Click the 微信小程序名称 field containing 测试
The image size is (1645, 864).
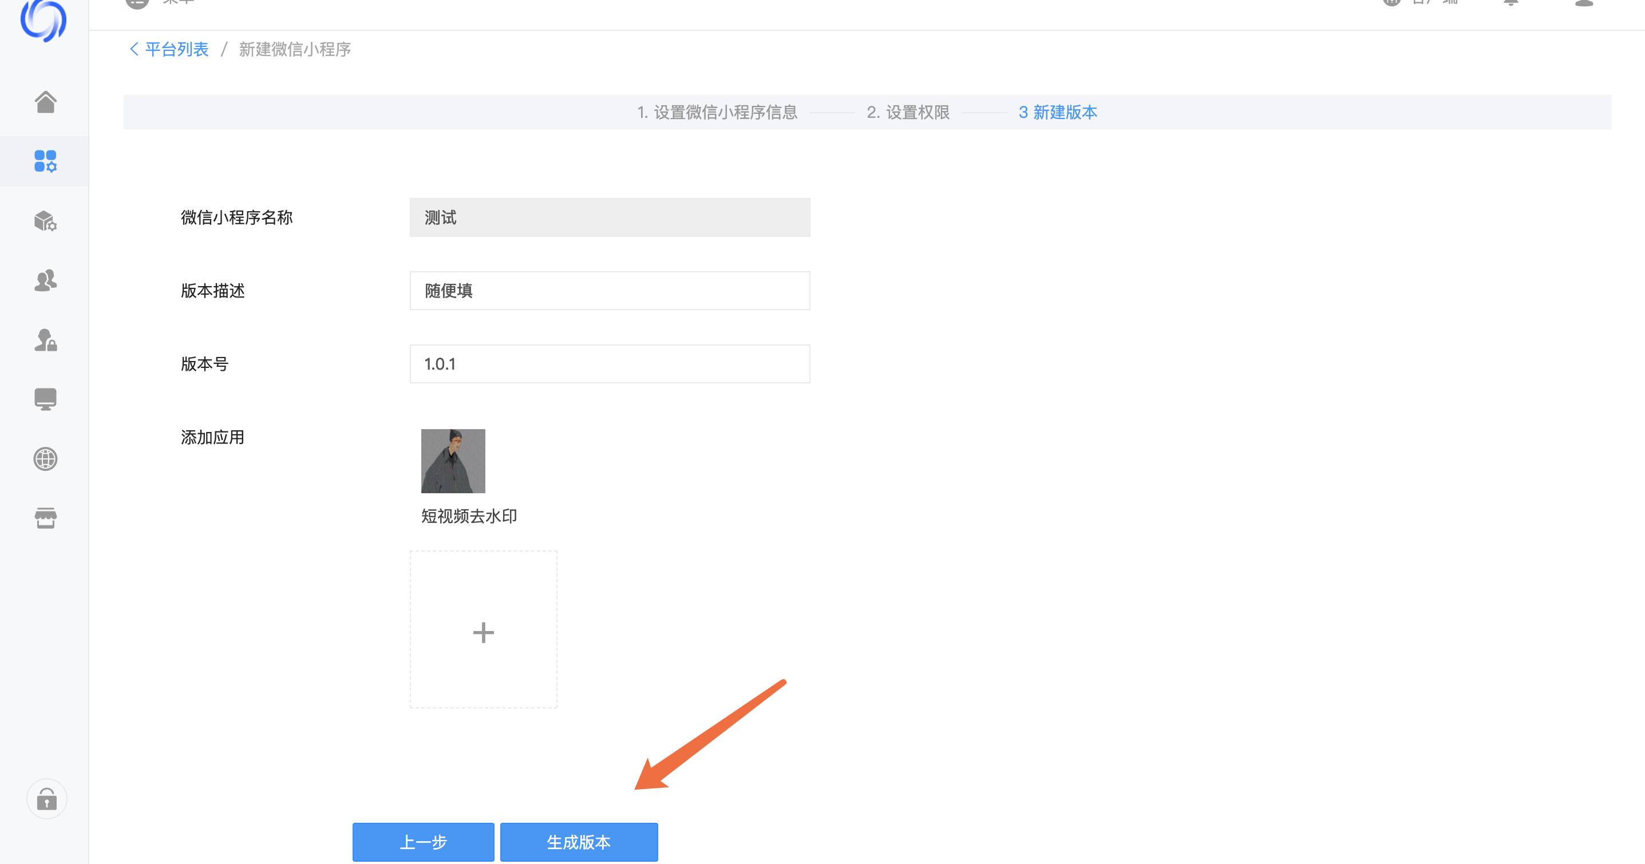pos(610,217)
